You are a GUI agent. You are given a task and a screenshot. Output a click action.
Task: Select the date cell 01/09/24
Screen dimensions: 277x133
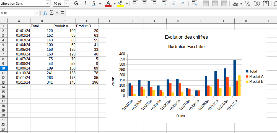click(19, 68)
